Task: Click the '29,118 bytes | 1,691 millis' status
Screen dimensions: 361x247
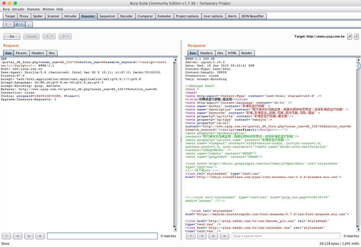Action: (339, 244)
